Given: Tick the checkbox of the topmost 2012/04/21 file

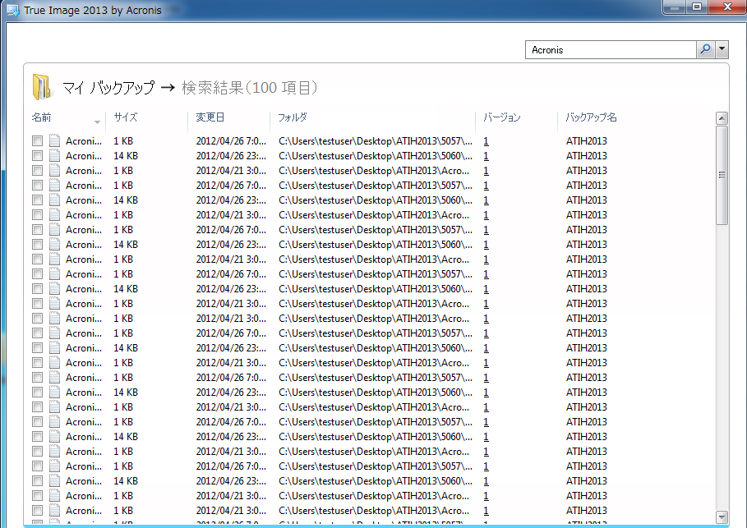Looking at the screenshot, I should (x=37, y=171).
